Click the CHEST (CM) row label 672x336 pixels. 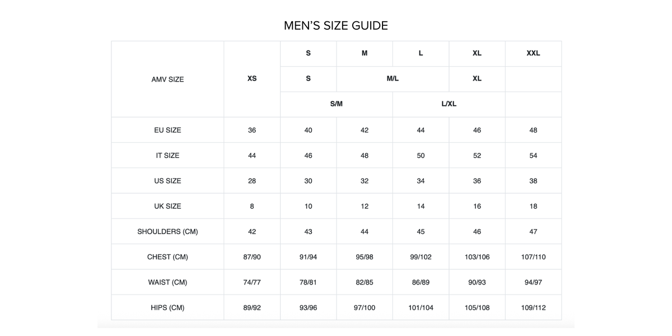click(167, 257)
